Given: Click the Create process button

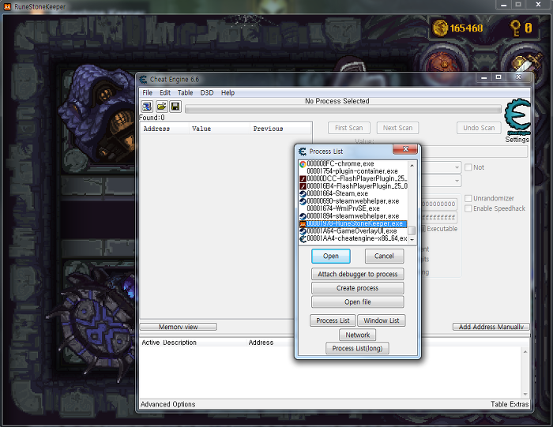Looking at the screenshot, I should 358,288.
